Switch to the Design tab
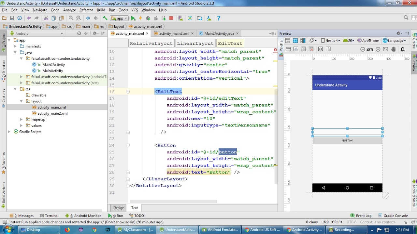Screen dimensions: 417x234 (x=119, y=208)
